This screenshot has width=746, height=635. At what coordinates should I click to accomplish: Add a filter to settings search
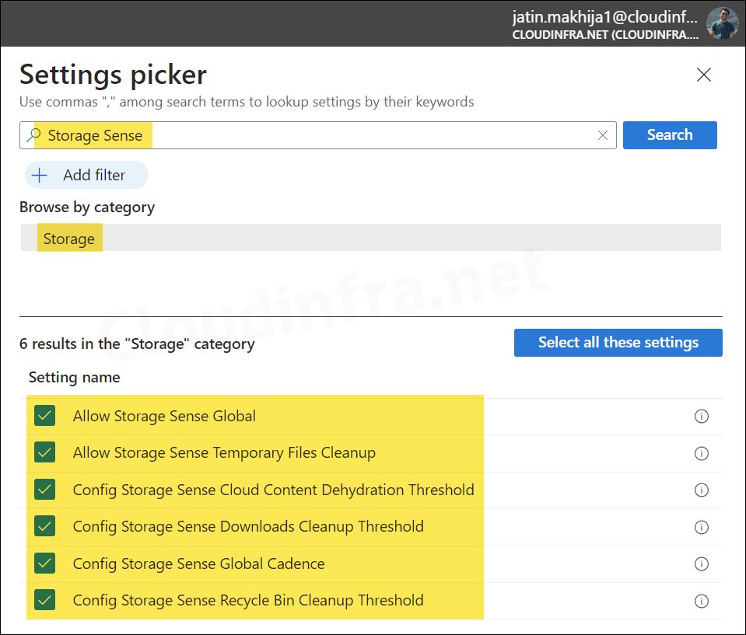(x=86, y=175)
